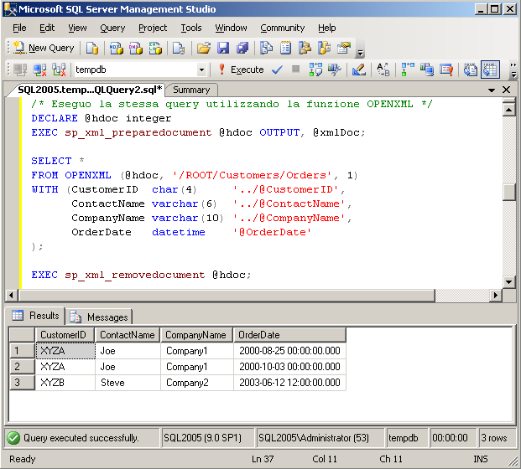Screen dimensions: 521x469
Task: Parse the query with the blue checkmark
Action: (x=277, y=70)
